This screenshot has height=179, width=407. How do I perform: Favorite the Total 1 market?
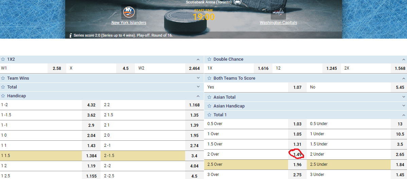click(x=210, y=115)
